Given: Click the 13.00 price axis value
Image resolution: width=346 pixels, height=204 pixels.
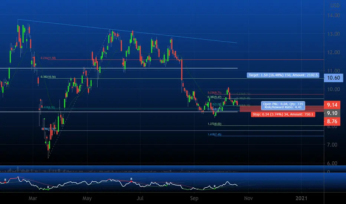Looking at the screenshot, I should 333,34.
